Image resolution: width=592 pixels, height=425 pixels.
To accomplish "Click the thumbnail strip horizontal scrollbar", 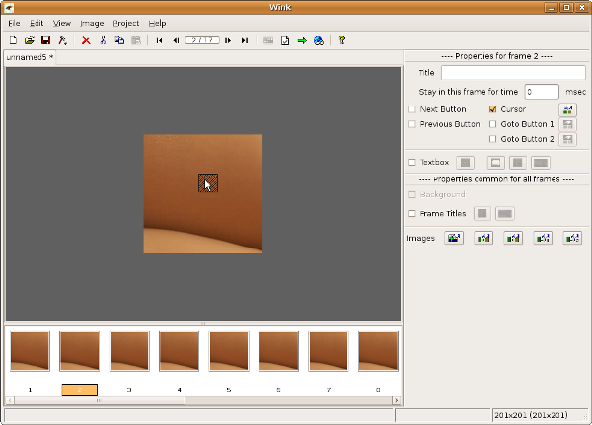I will click(99, 400).
